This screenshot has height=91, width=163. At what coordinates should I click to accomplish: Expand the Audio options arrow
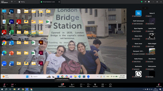(x=7, y=85)
